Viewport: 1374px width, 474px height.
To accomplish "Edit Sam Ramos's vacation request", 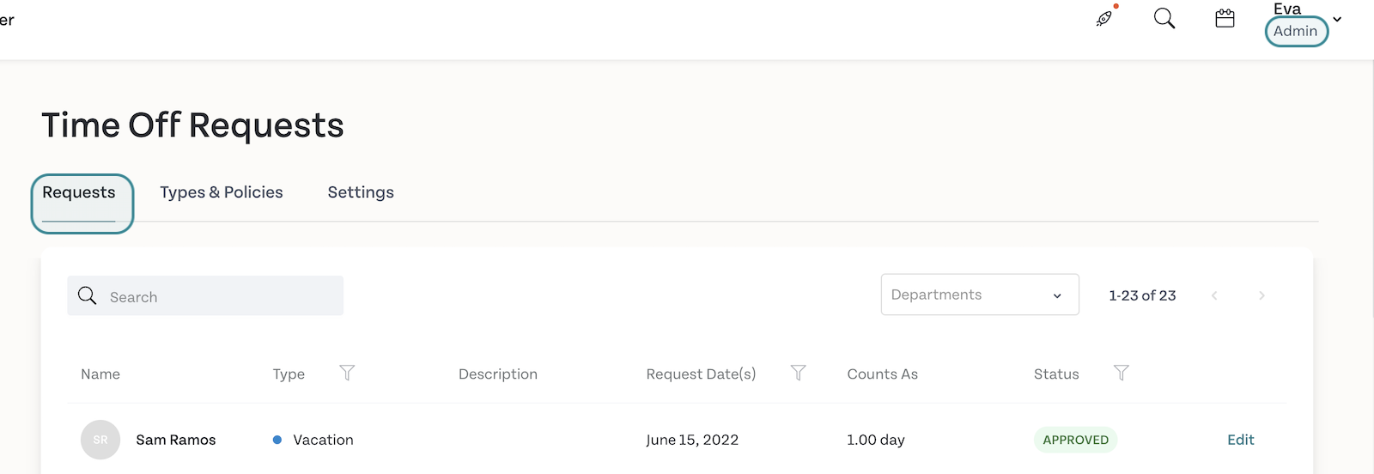I will click(1241, 440).
